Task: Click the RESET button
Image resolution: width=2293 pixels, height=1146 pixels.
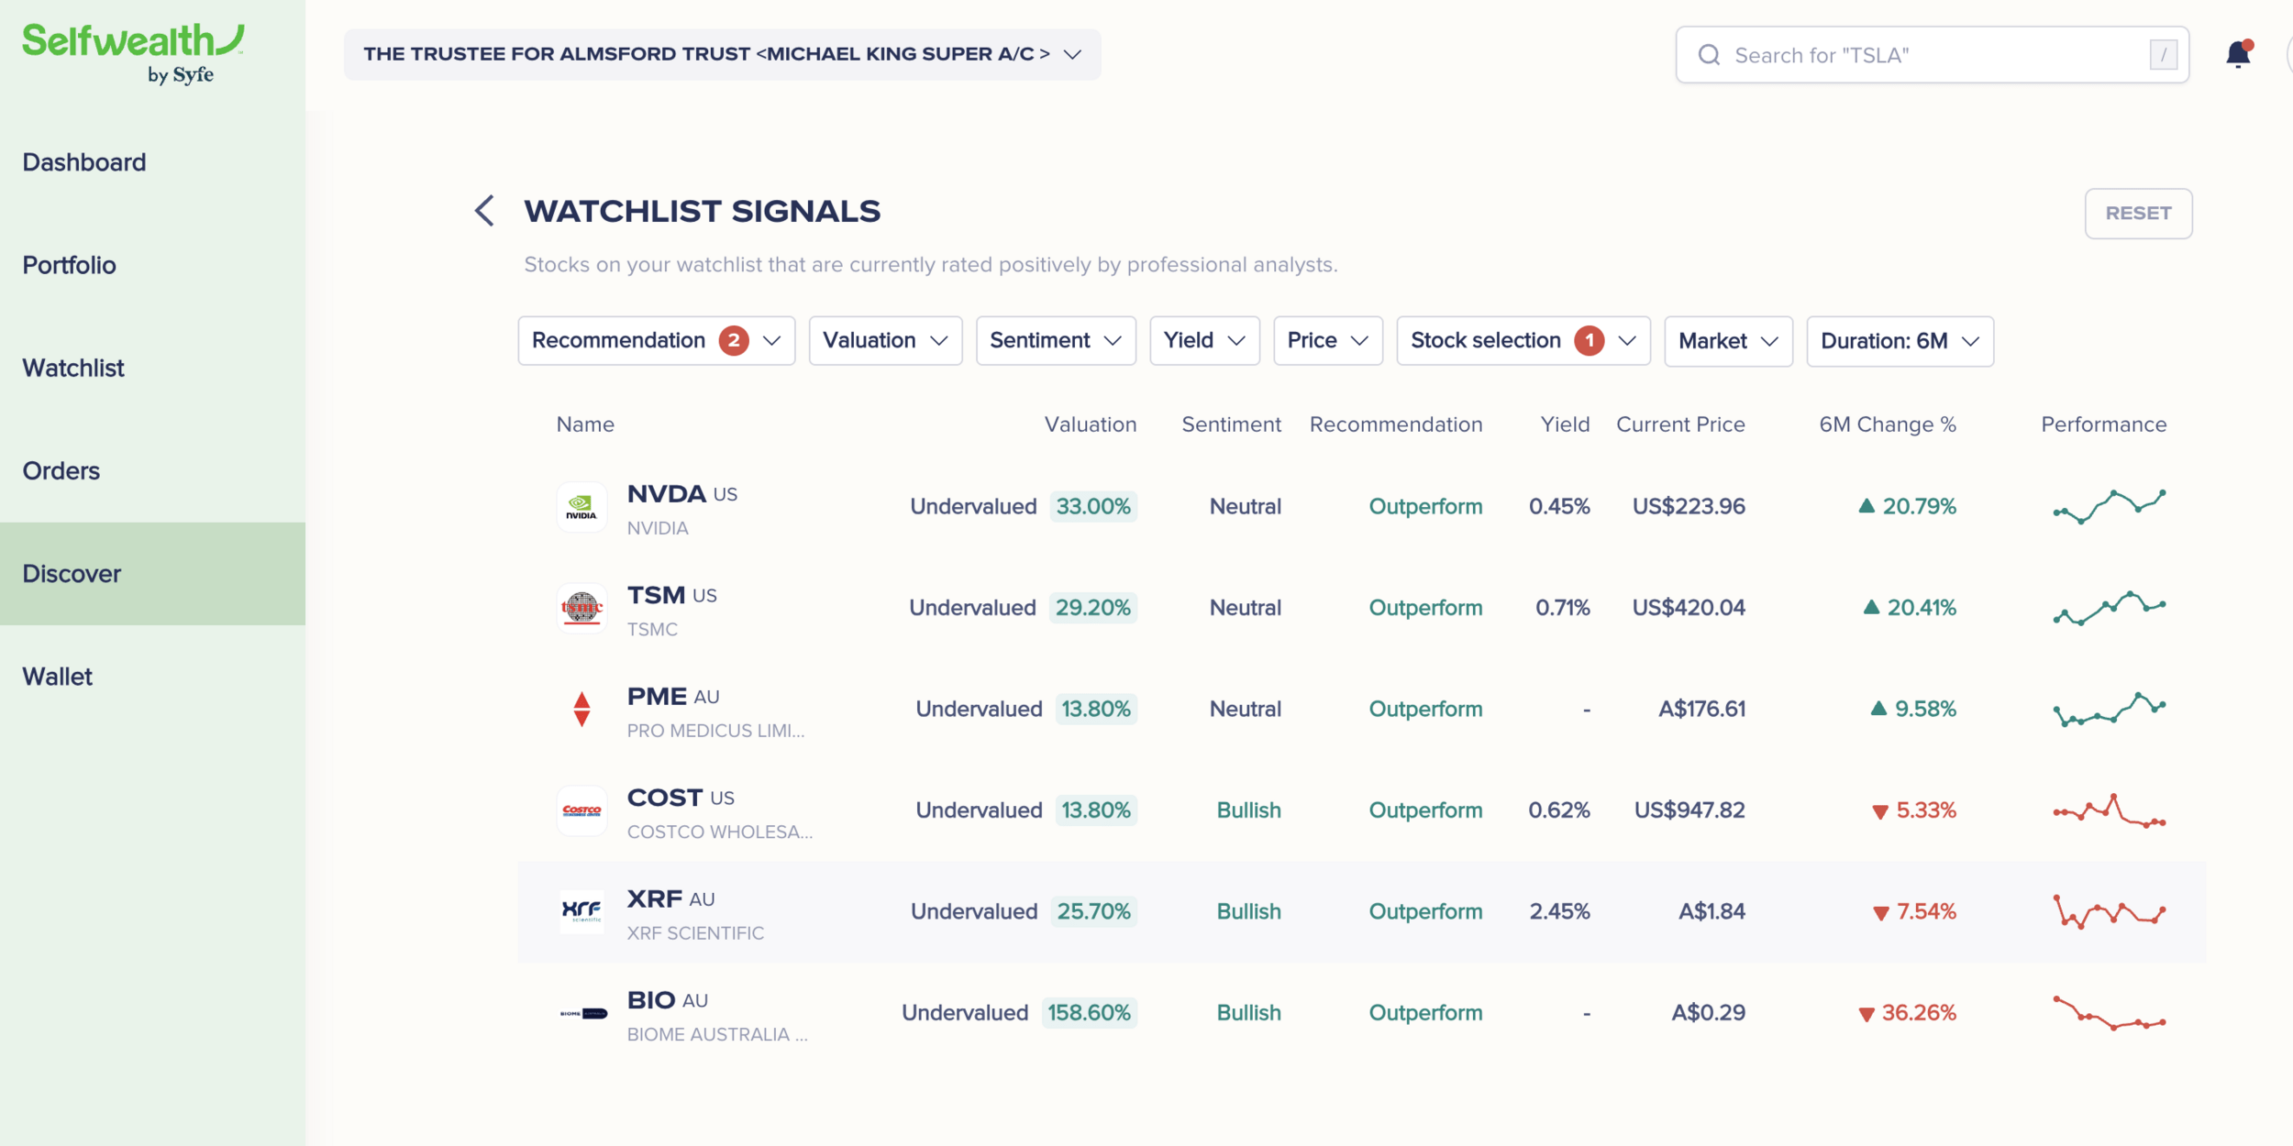Action: tap(2138, 214)
